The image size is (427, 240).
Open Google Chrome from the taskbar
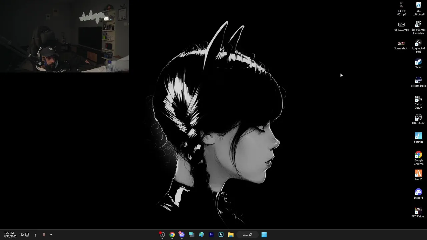point(172,235)
